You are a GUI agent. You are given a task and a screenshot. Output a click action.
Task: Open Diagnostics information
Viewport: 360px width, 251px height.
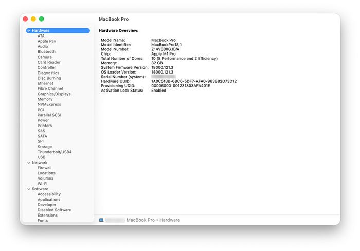point(48,73)
